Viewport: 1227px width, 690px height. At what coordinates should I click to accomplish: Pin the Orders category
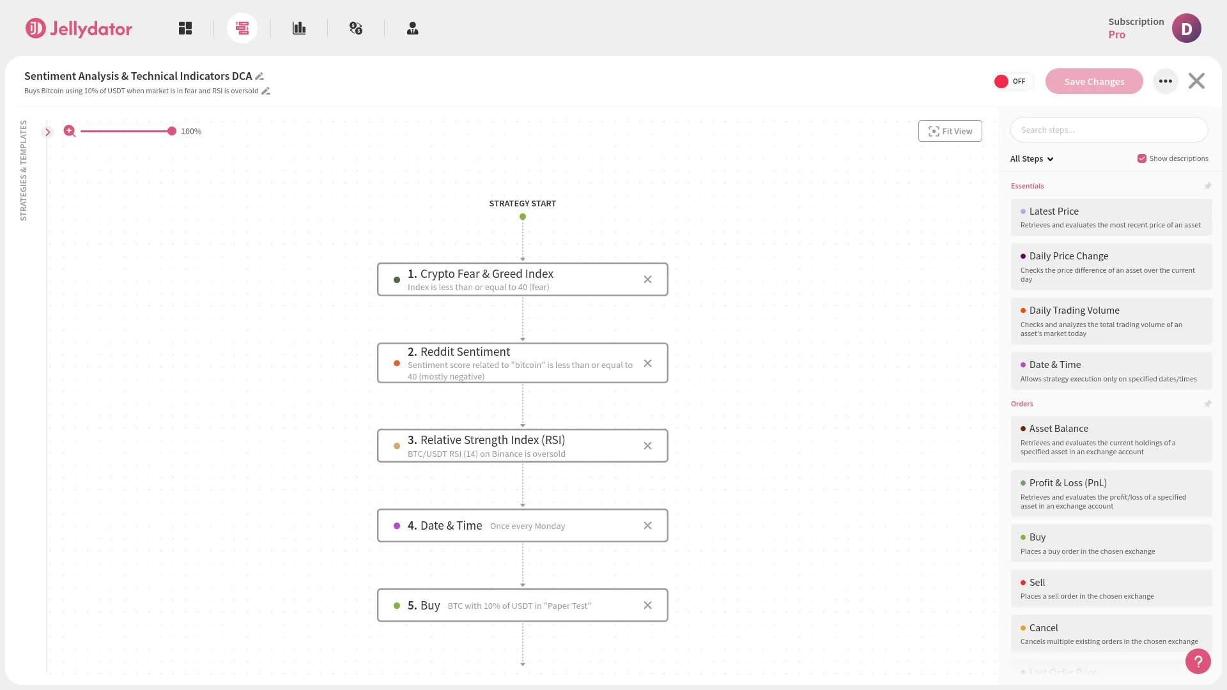coord(1207,403)
